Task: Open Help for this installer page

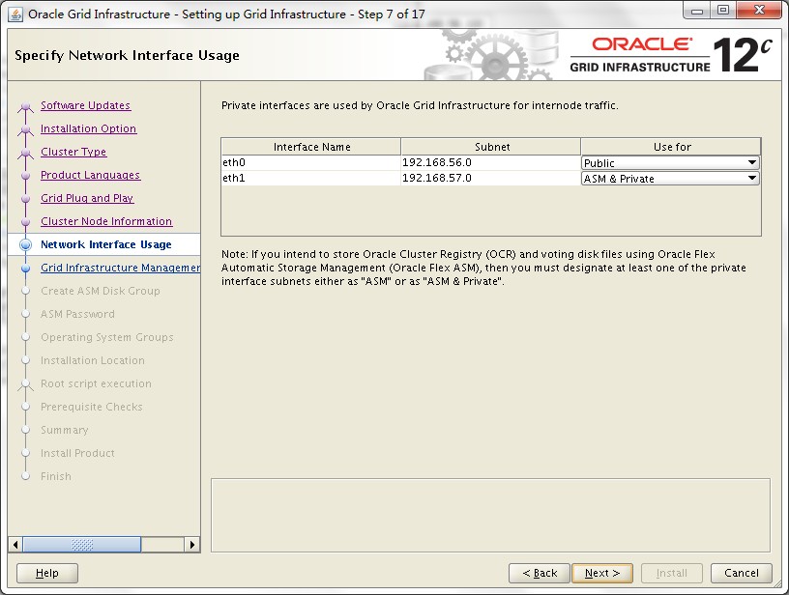Action: (47, 573)
